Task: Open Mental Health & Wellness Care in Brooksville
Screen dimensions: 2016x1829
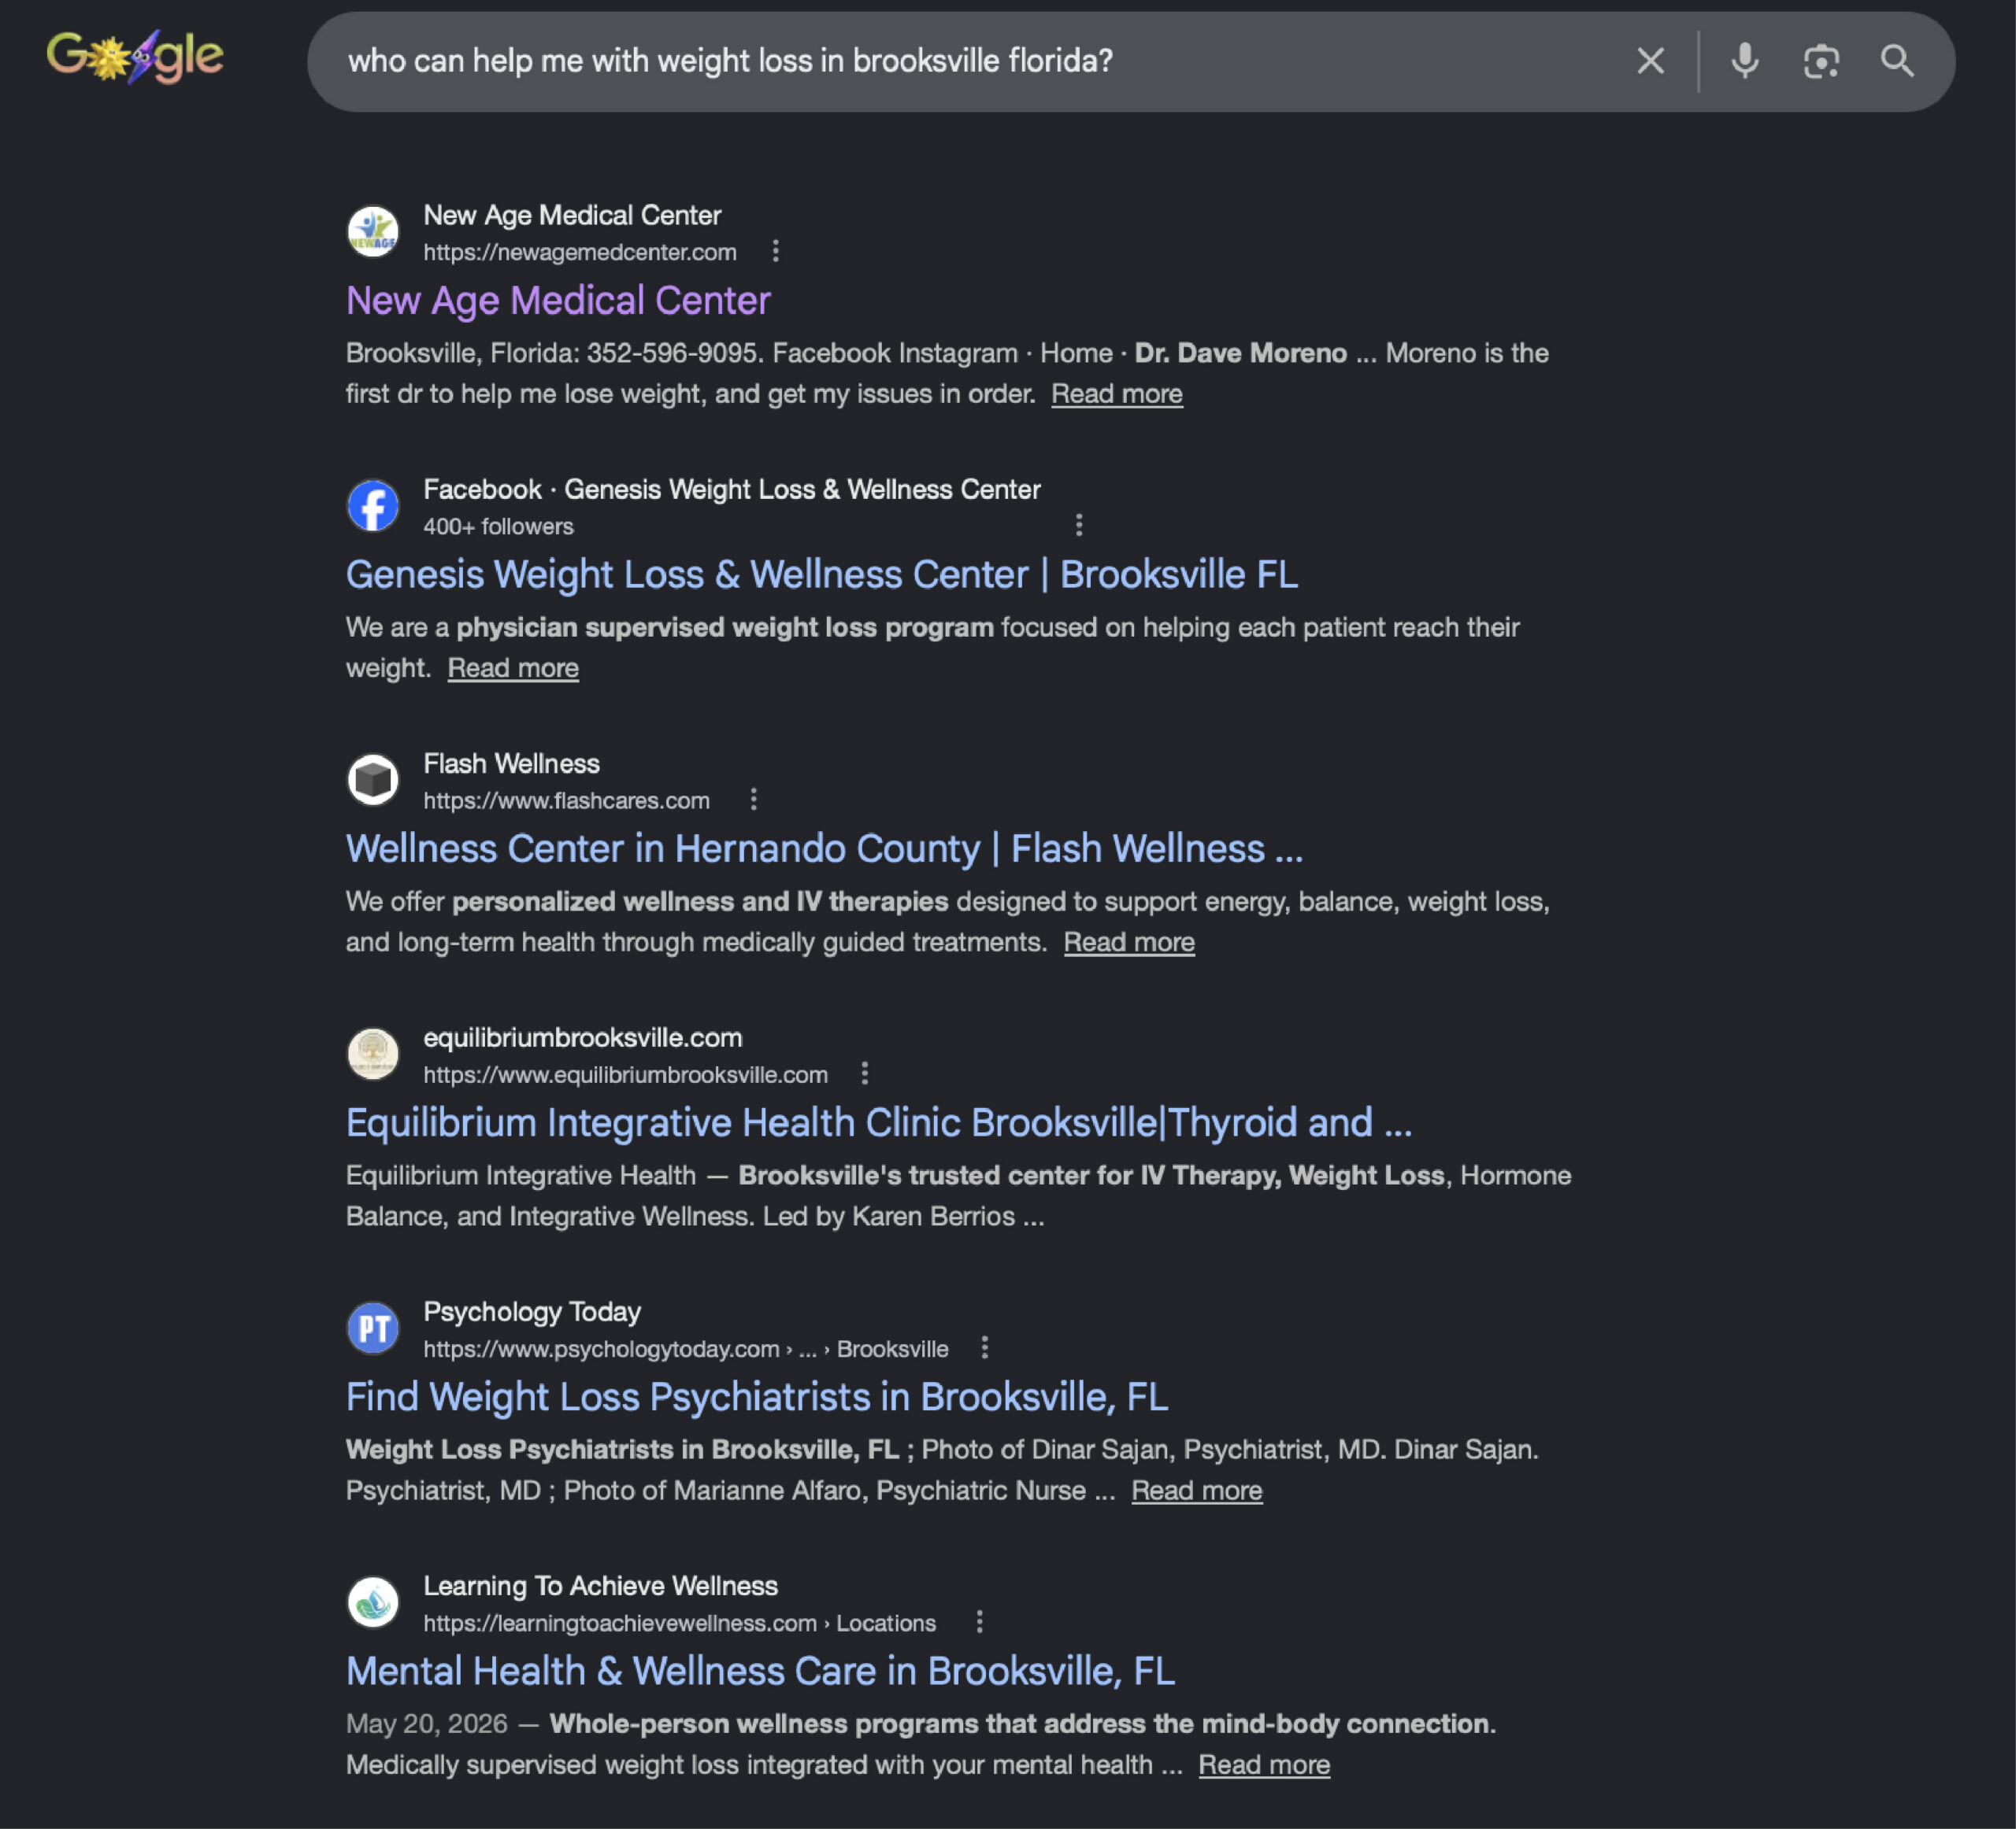Action: click(x=760, y=1671)
